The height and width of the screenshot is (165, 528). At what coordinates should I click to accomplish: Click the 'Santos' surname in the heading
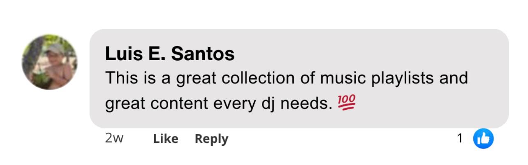[202, 54]
